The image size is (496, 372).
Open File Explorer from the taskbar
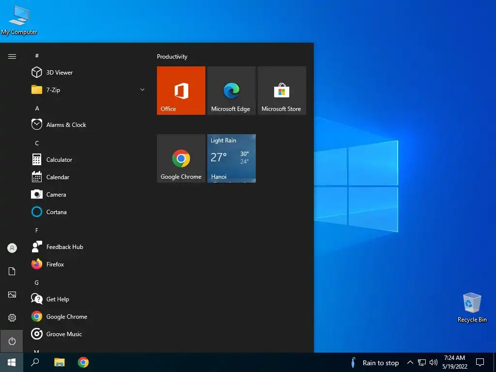pos(59,362)
